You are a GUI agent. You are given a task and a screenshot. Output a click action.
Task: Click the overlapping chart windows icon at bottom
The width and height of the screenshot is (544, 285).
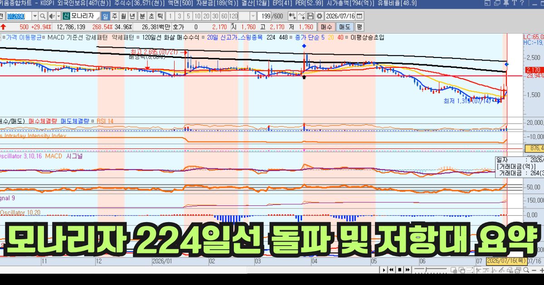click(x=462, y=270)
